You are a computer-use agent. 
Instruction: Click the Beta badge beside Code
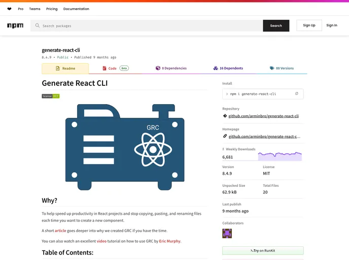[x=124, y=68]
